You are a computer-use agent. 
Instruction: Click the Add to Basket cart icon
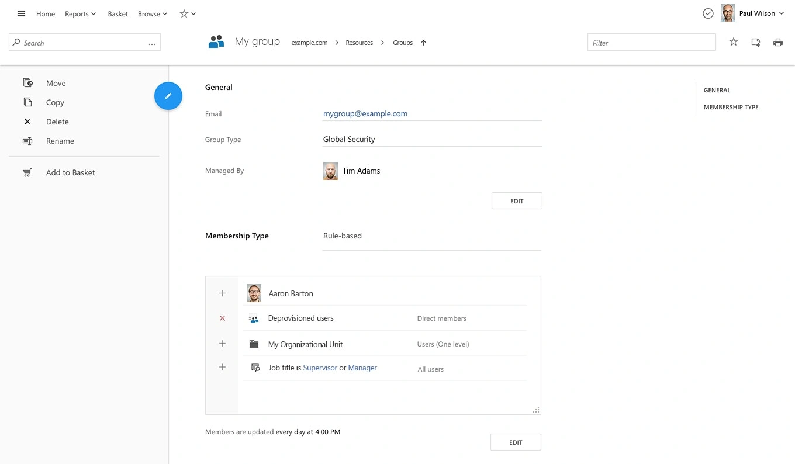pos(27,172)
